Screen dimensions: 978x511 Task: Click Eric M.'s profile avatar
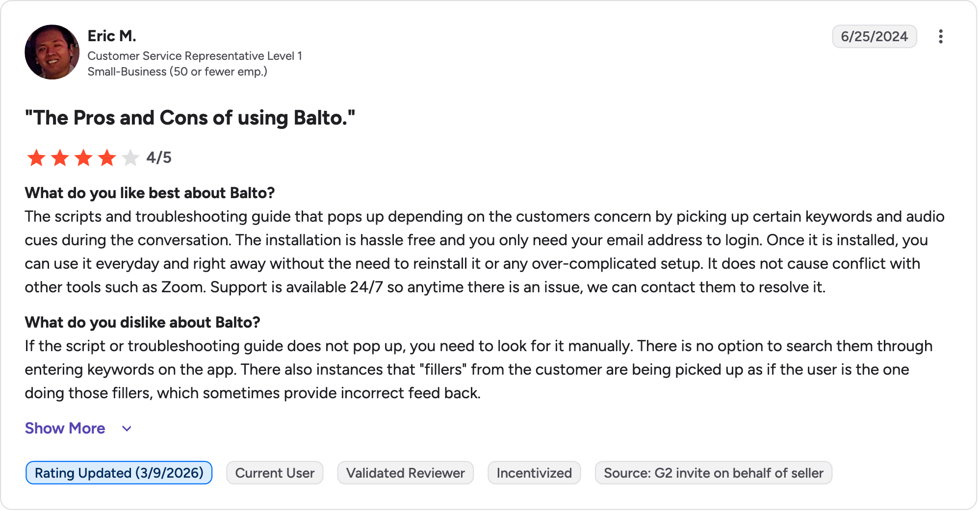click(x=52, y=52)
